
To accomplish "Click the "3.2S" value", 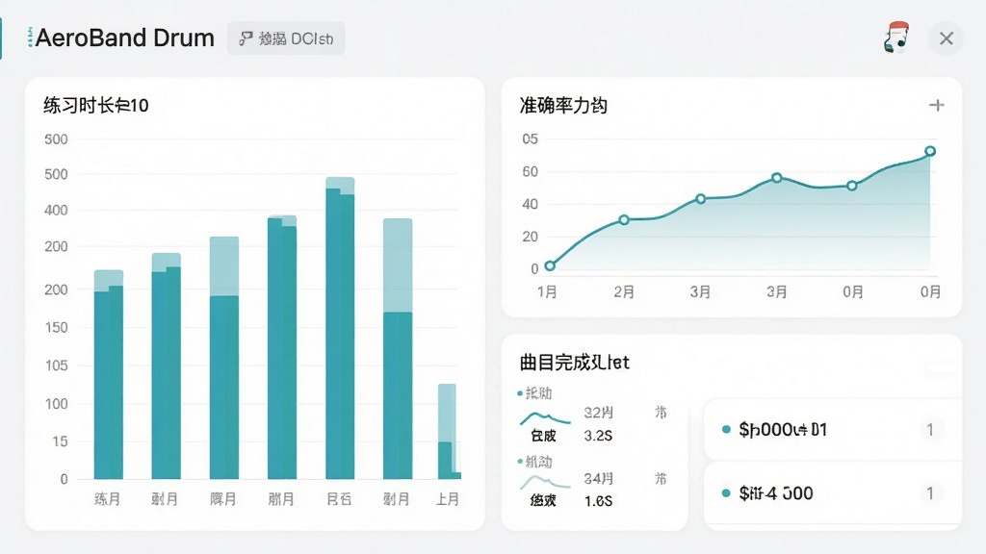I will pos(598,436).
